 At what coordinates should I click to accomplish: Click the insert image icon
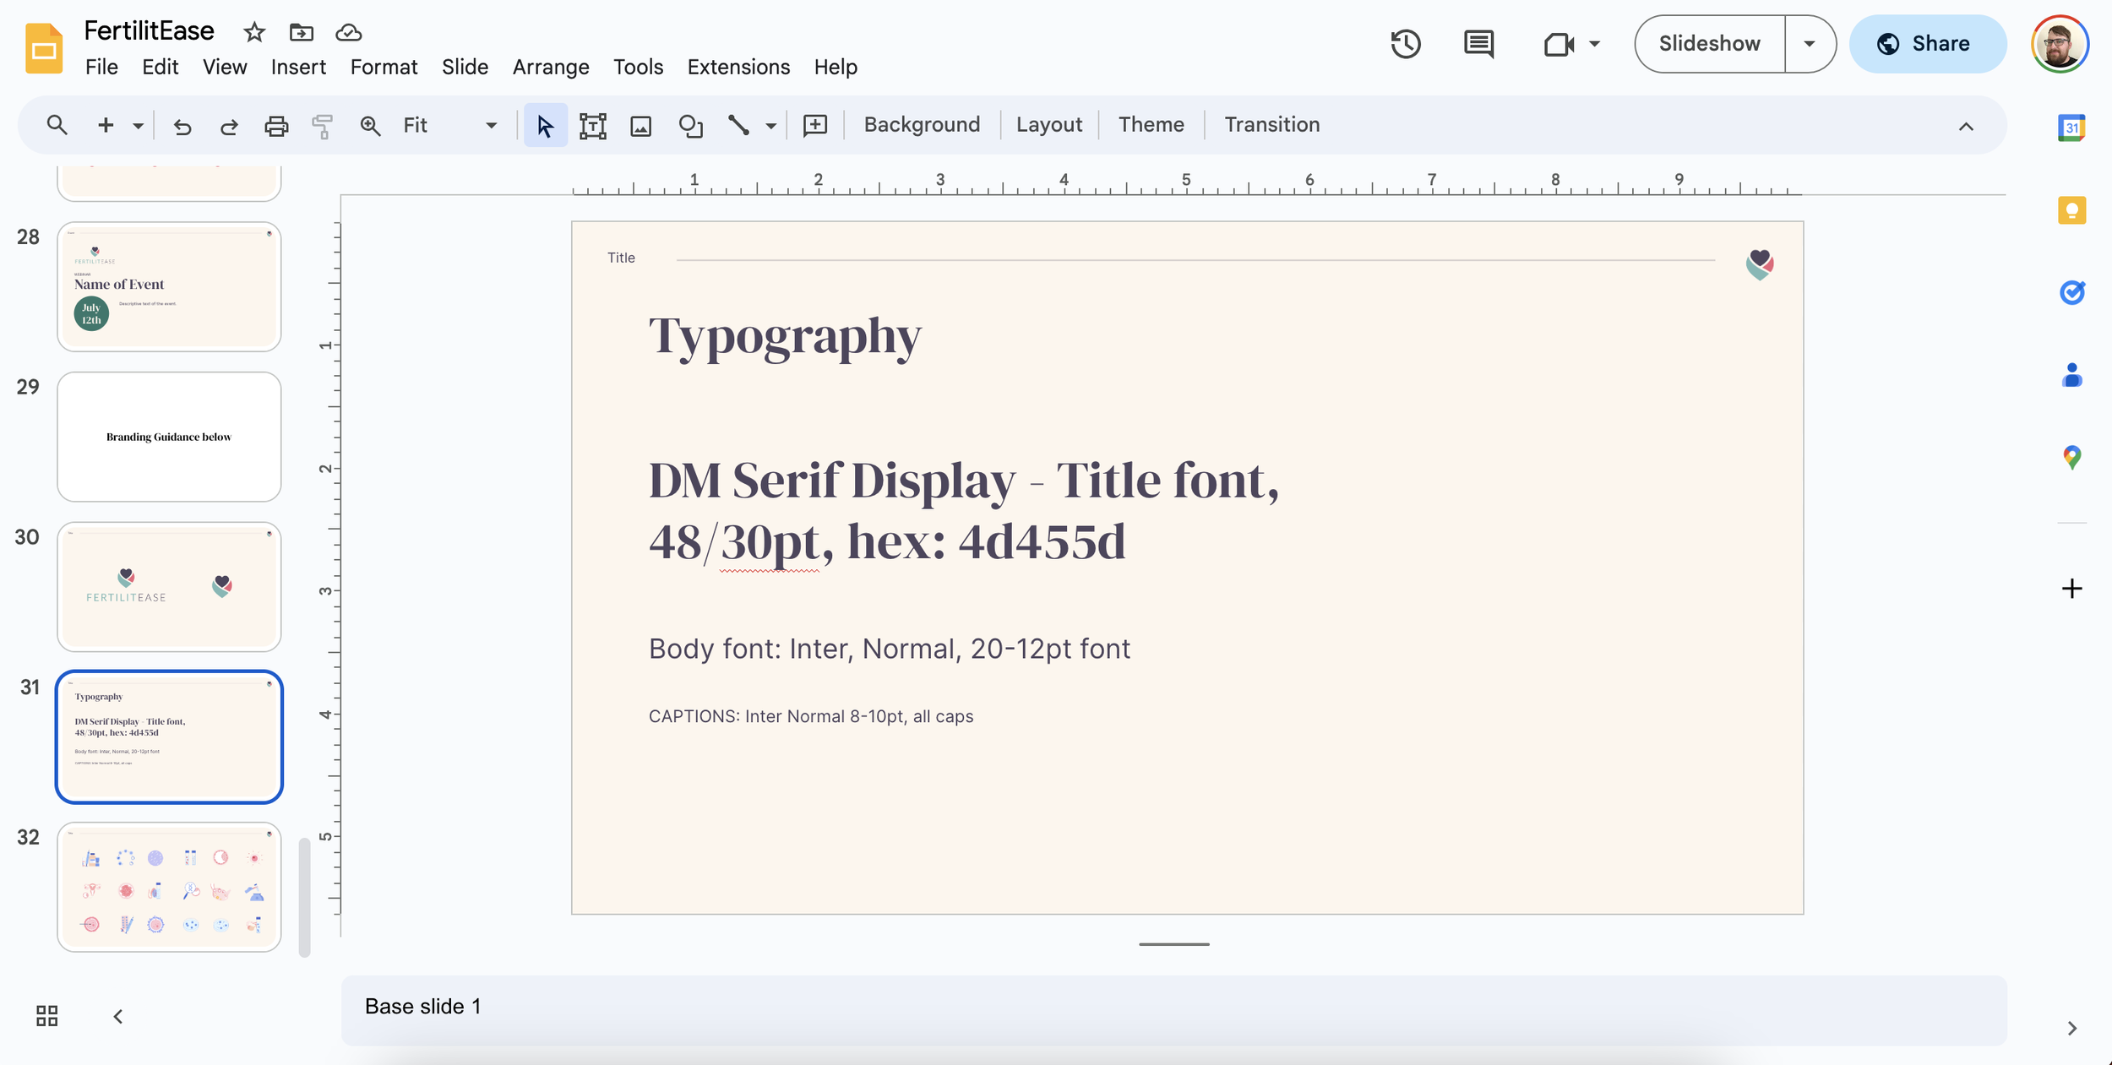[x=641, y=126]
